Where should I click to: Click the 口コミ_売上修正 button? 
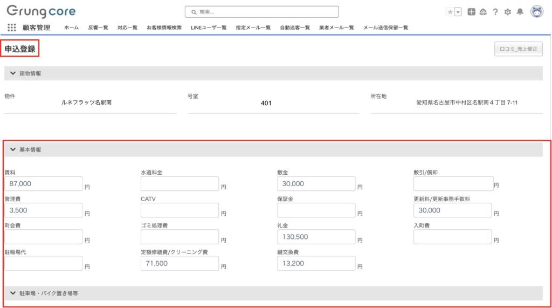tap(518, 49)
